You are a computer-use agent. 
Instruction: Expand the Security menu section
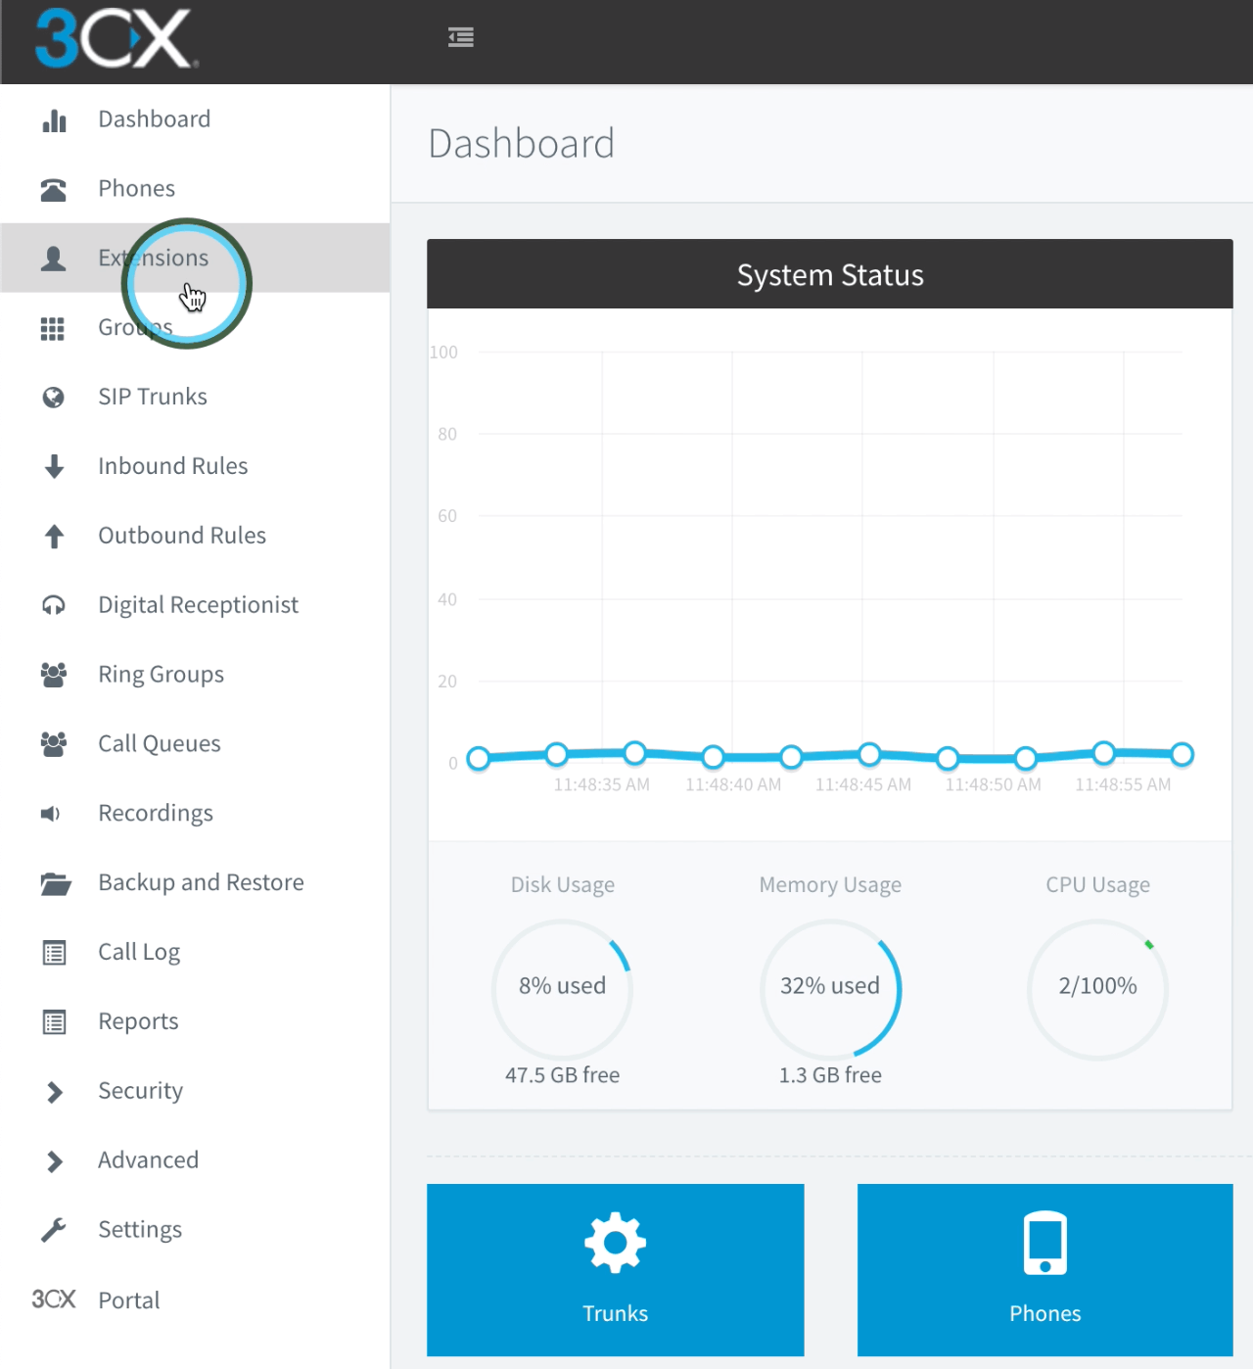[x=140, y=1091]
